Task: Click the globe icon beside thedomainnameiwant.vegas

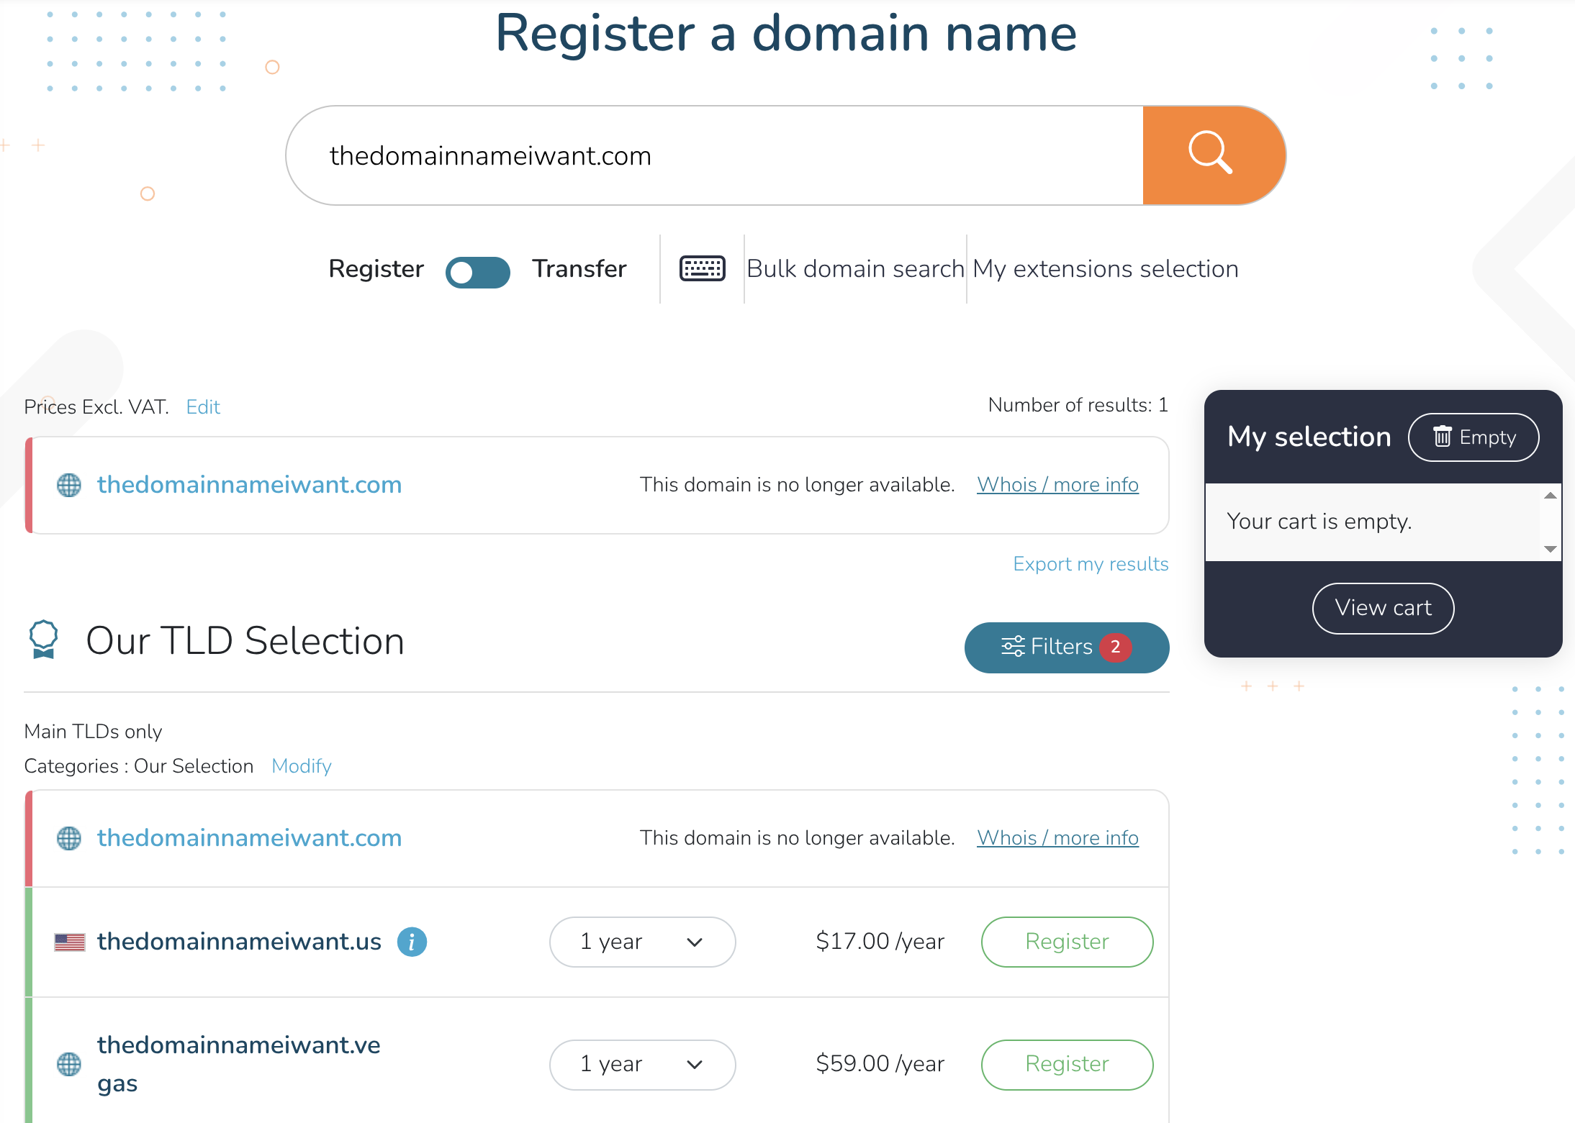Action: tap(69, 1064)
